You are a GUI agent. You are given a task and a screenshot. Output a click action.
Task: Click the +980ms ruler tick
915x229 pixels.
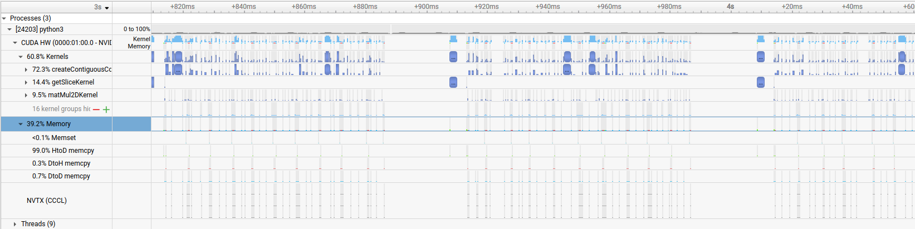[x=669, y=7]
